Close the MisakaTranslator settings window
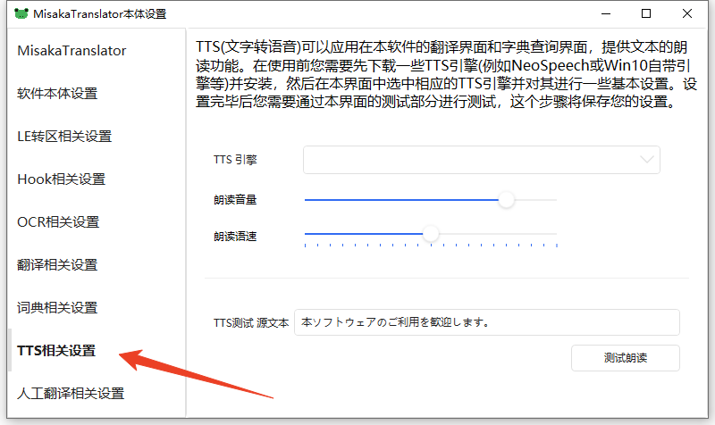 coord(687,13)
